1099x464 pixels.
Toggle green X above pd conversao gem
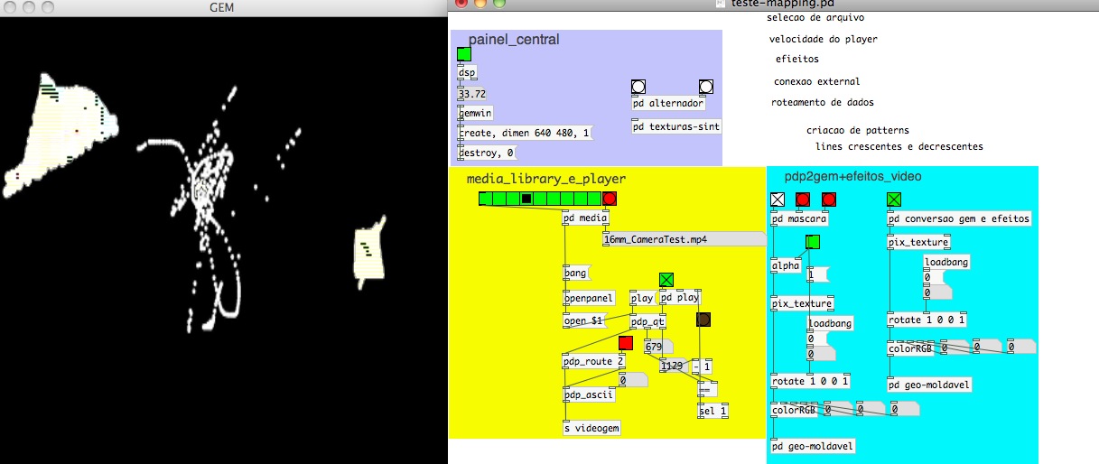pyautogui.click(x=894, y=200)
